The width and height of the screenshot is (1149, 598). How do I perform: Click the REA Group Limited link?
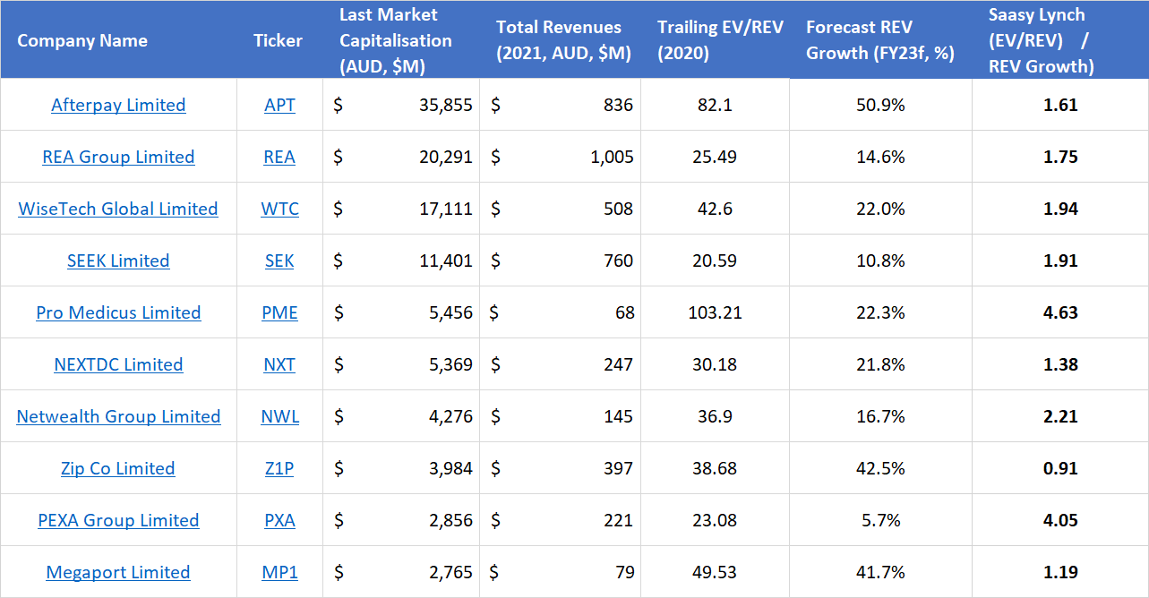[x=118, y=157]
